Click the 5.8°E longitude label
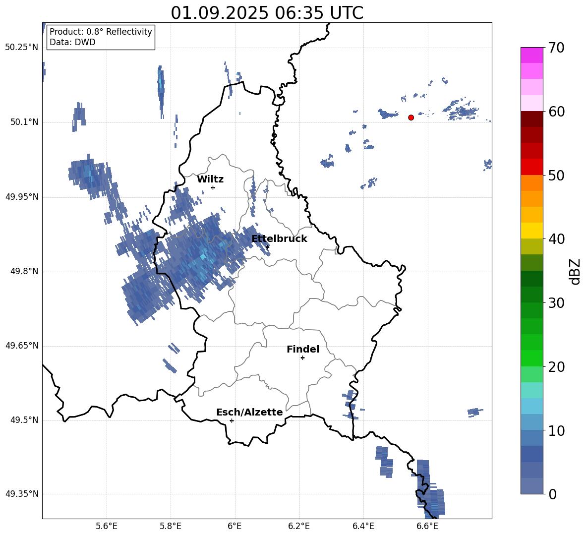587x536 pixels. [x=171, y=526]
